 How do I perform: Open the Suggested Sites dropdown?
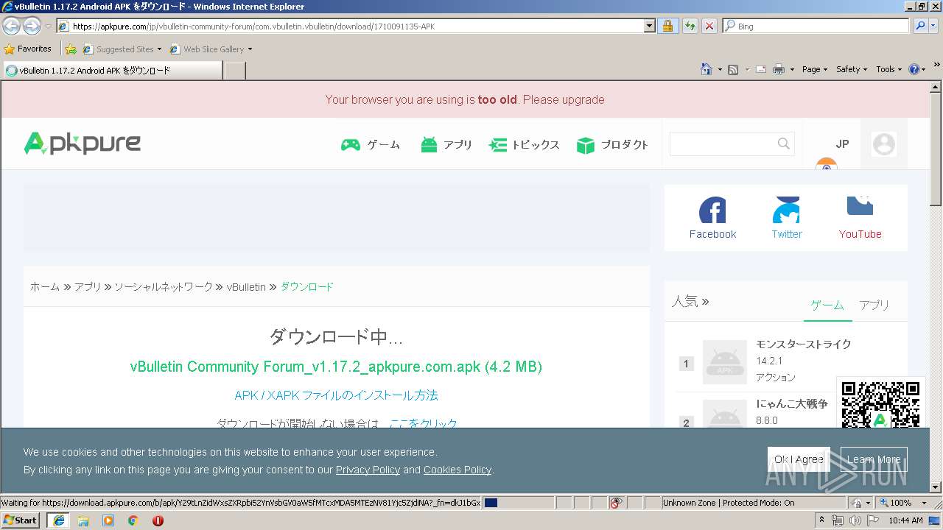pos(122,49)
